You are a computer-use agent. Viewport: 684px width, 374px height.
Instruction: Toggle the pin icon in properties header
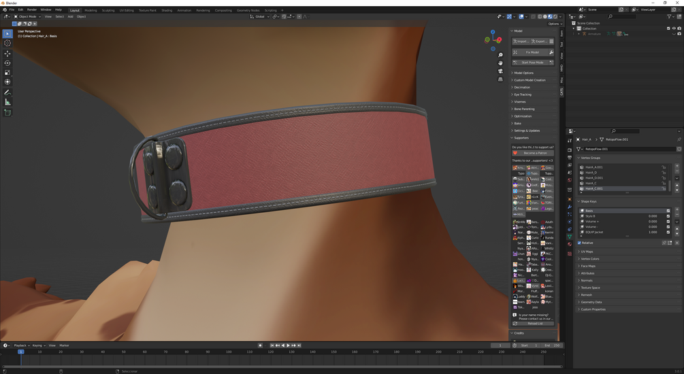point(679,139)
